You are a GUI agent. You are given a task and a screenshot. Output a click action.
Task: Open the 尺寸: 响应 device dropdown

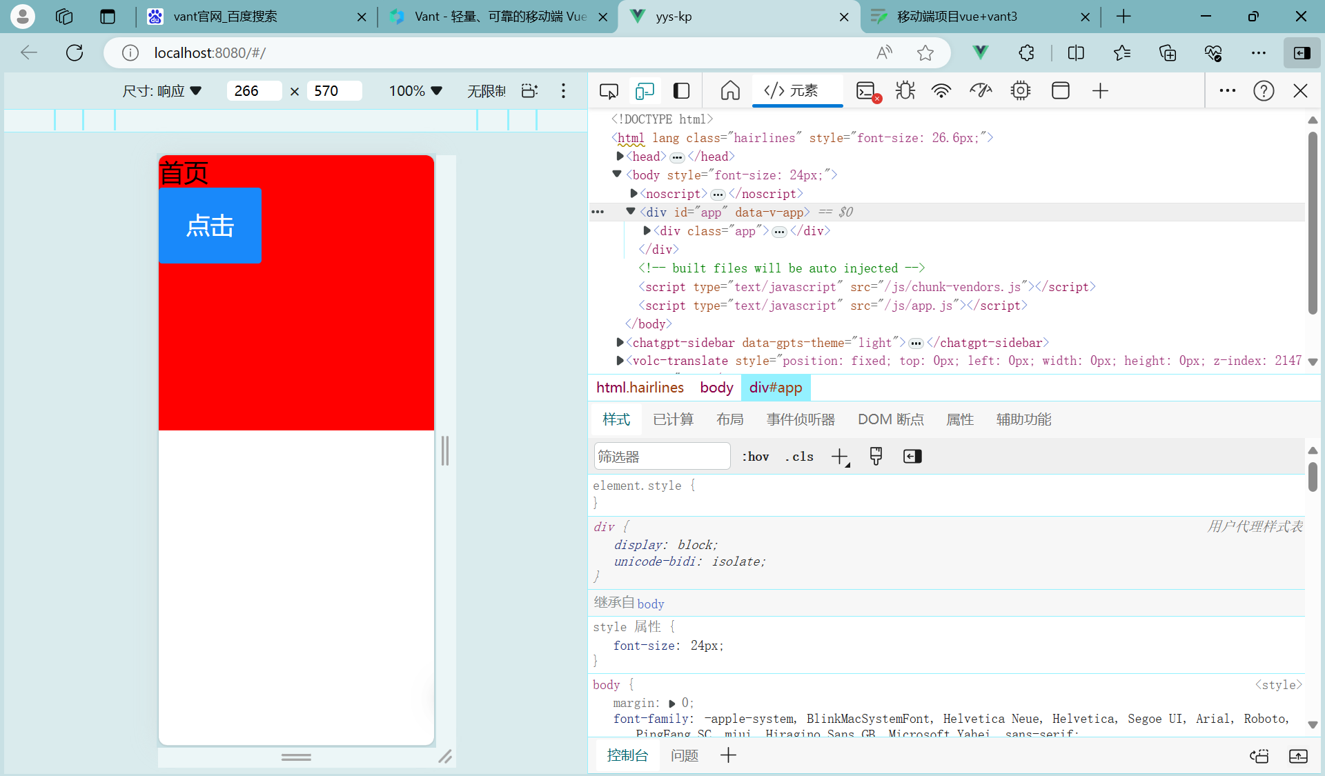coord(162,90)
